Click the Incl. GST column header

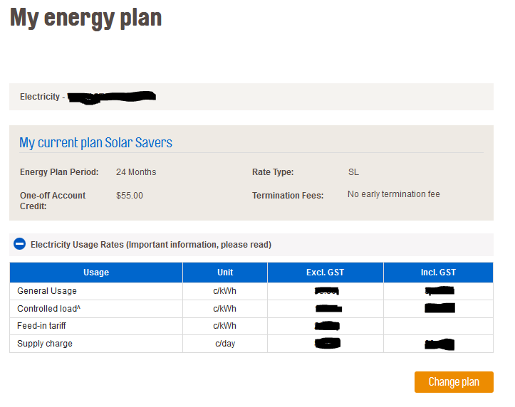point(438,273)
